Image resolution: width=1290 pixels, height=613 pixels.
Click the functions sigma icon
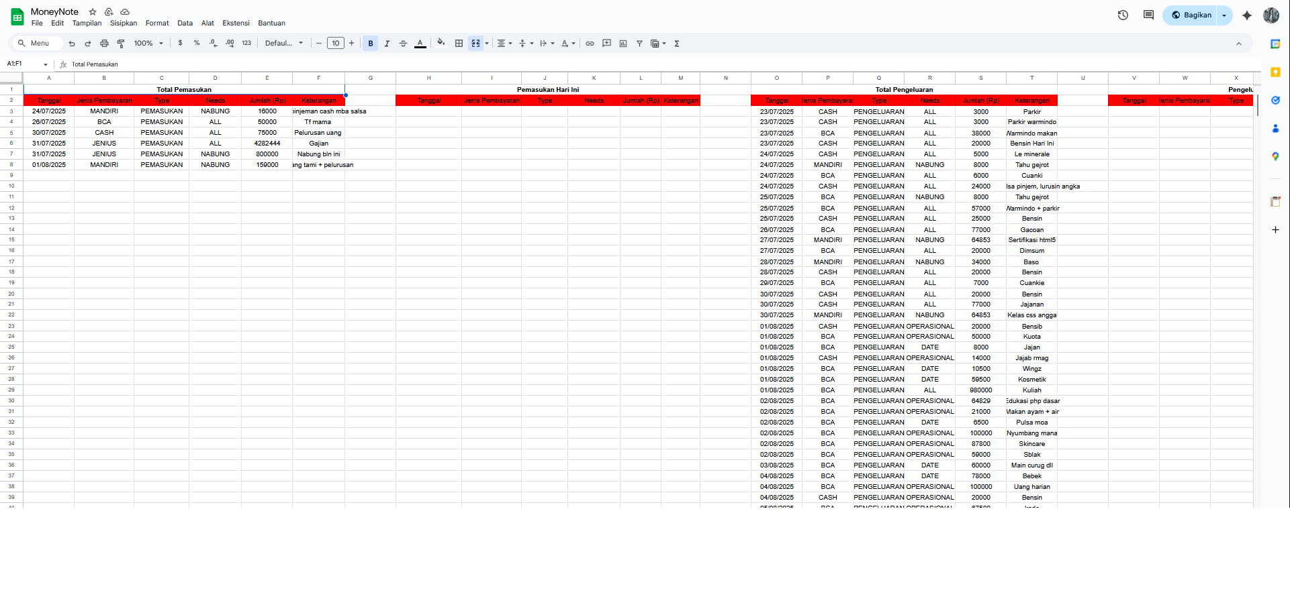677,44
